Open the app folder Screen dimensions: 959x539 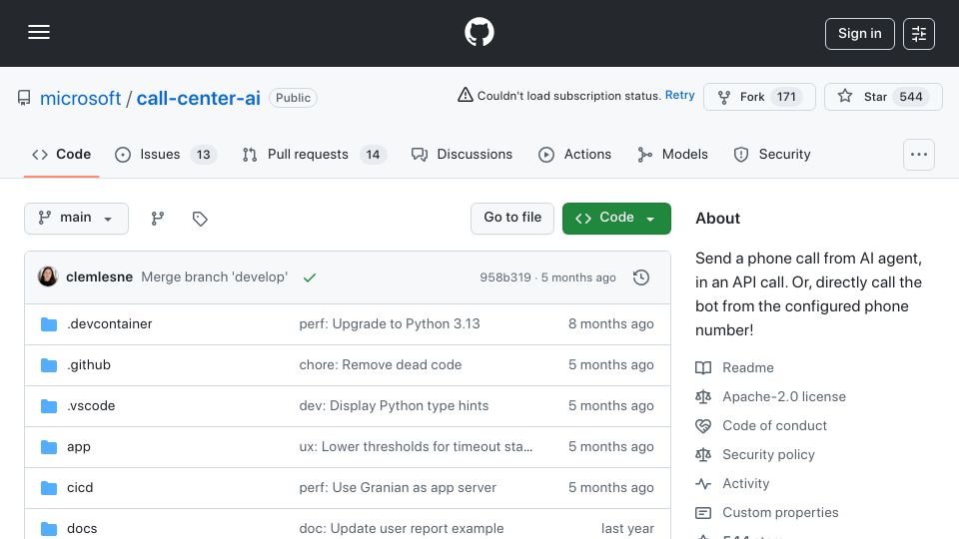[x=78, y=447]
